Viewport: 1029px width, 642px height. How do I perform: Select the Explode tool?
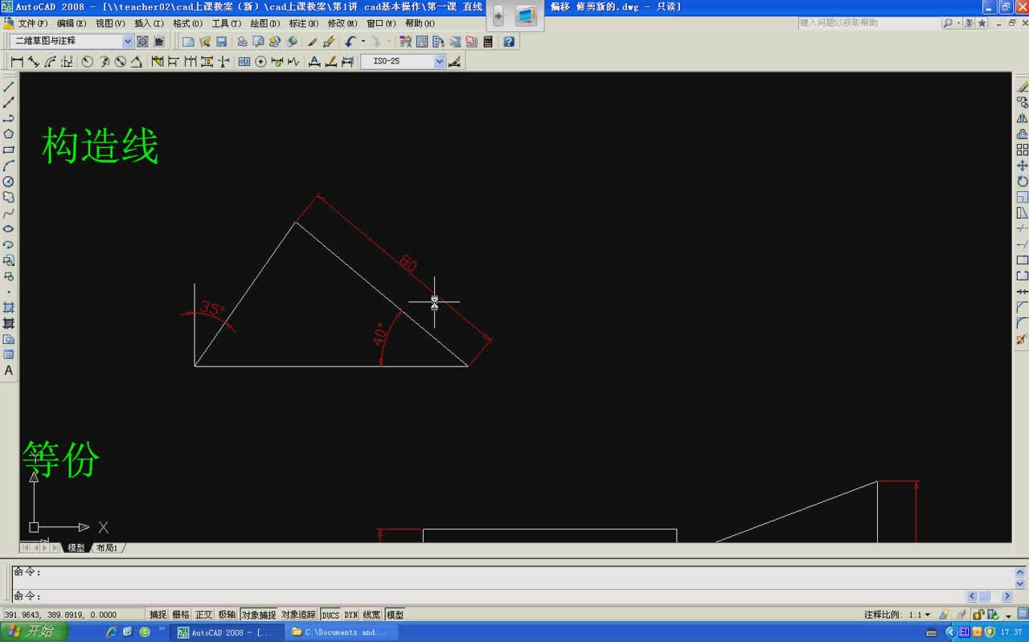click(1023, 339)
